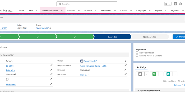Select Existing Parent & Student radio option
The width and height of the screenshot is (185, 97).
[x=137, y=56]
